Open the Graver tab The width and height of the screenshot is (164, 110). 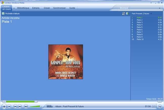pyautogui.click(x=47, y=8)
